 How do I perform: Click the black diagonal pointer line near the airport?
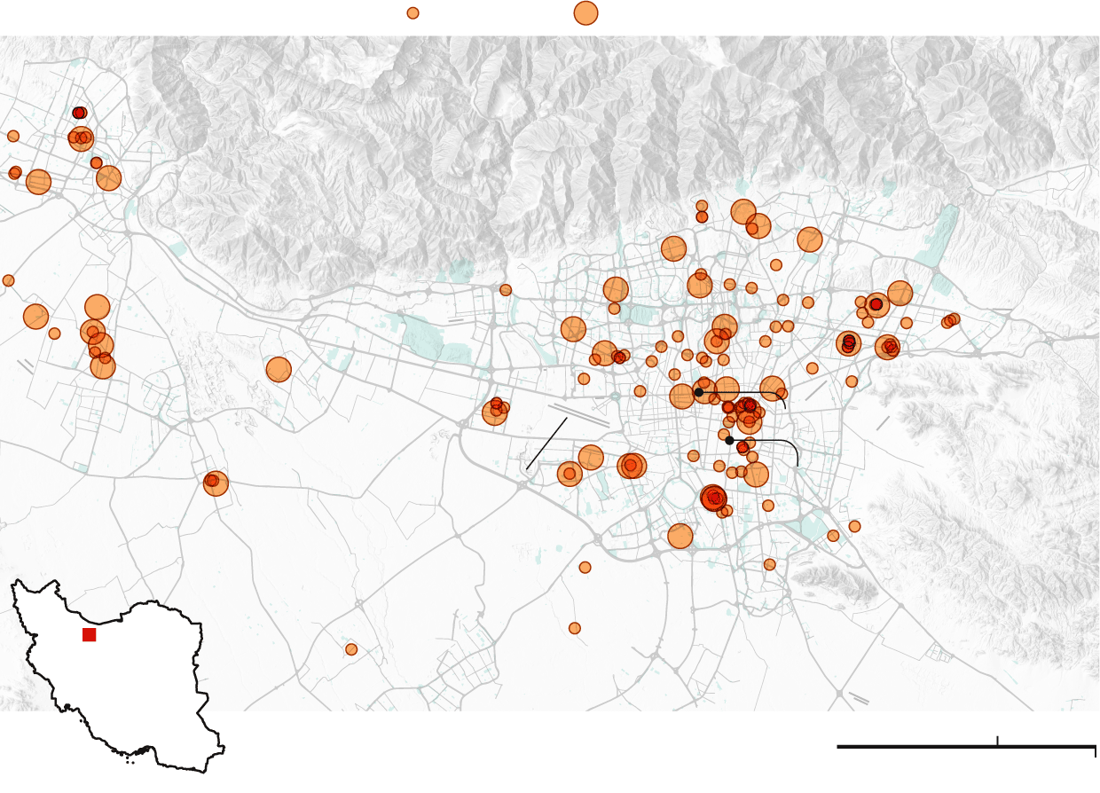tap(546, 444)
